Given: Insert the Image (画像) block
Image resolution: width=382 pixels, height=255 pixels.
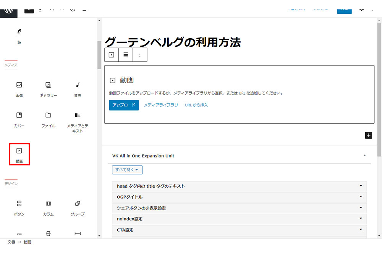Looking at the screenshot, I should tap(19, 89).
